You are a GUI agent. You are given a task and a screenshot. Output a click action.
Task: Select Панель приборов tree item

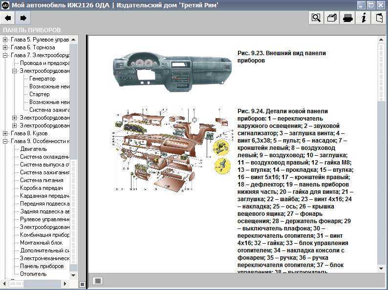[x=42, y=266]
